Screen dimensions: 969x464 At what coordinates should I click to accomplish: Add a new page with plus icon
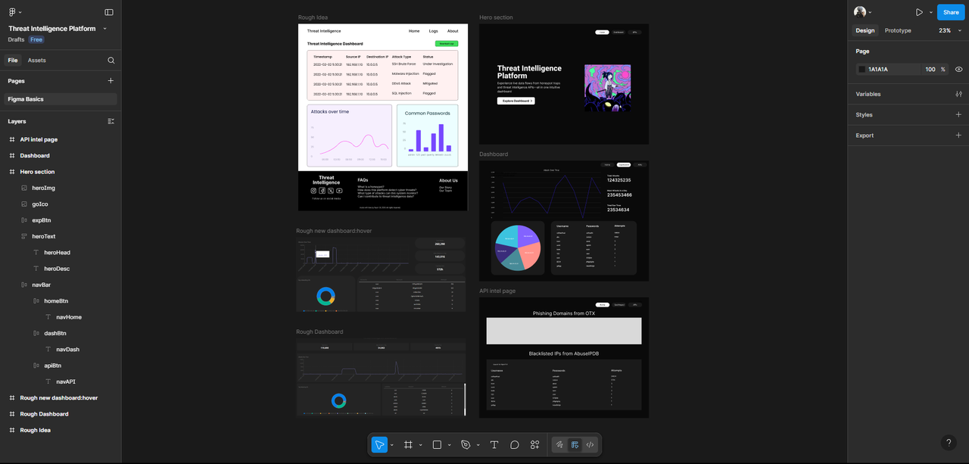pos(111,81)
